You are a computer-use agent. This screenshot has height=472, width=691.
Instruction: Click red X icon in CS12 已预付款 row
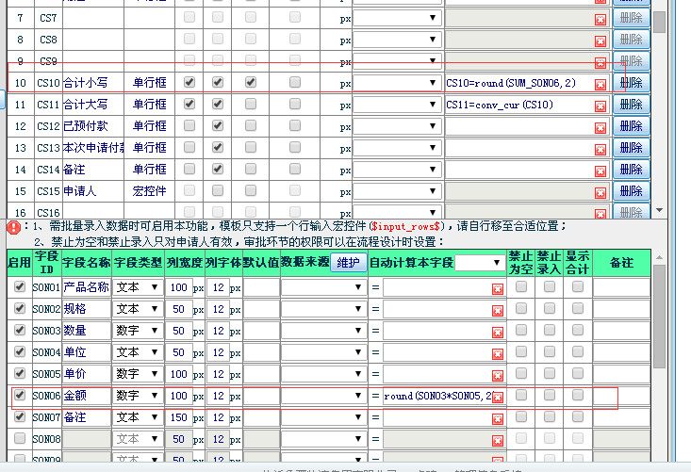click(601, 127)
